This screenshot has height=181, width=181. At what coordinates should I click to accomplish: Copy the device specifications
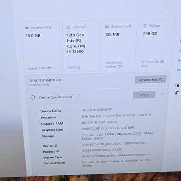pos(144,95)
